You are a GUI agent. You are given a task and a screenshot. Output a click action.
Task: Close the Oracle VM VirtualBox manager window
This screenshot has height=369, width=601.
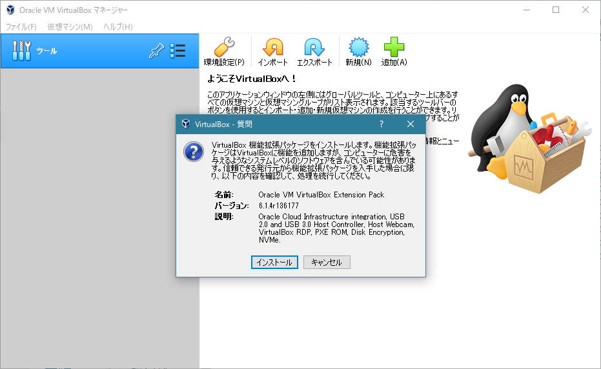(x=586, y=10)
